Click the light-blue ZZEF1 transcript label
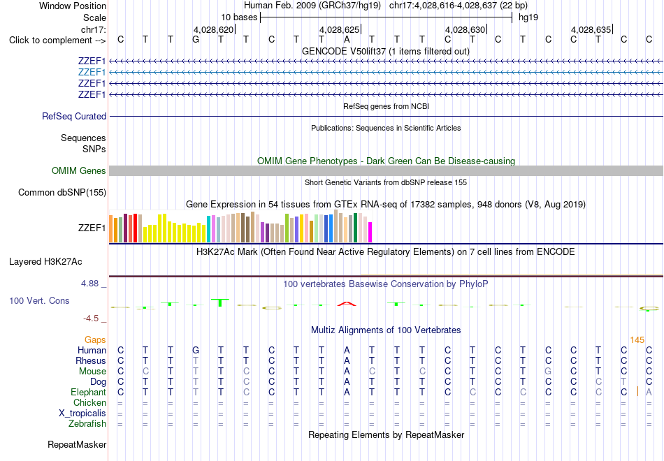Image resolution: width=664 pixels, height=461 pixels. [92, 72]
